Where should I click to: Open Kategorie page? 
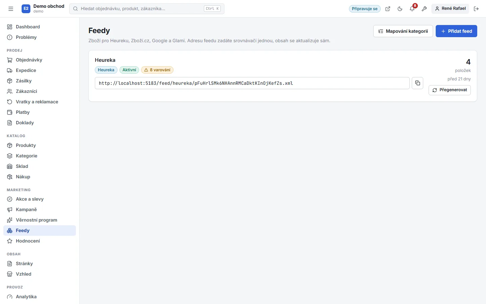tap(39, 156)
